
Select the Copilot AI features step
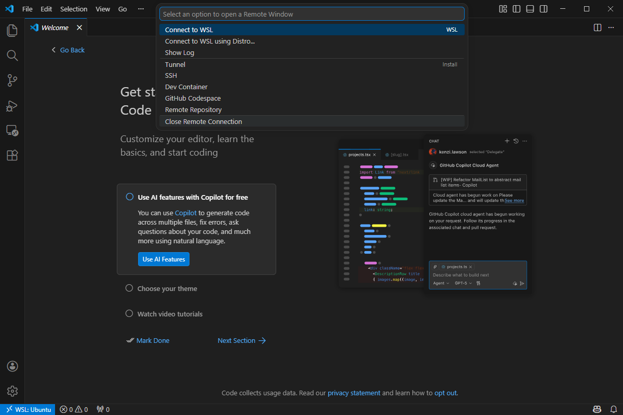193,197
